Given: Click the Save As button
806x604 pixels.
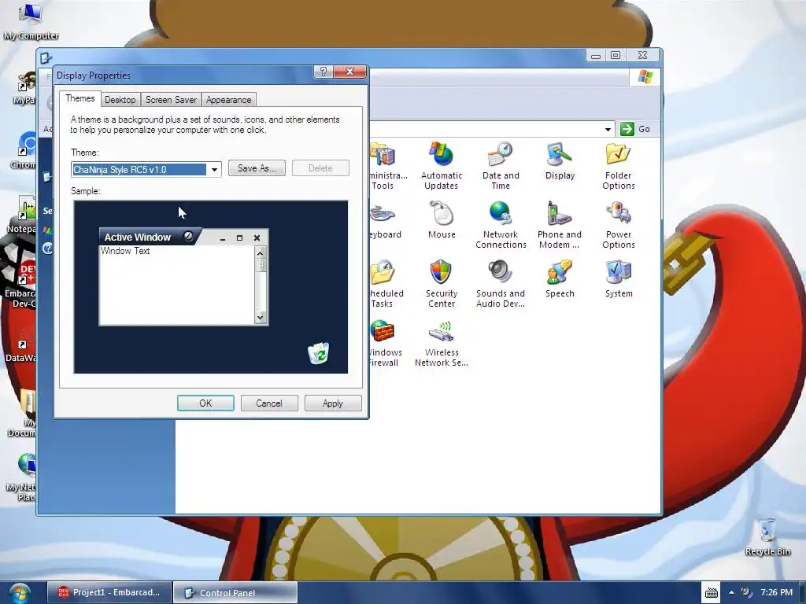Looking at the screenshot, I should click(257, 168).
